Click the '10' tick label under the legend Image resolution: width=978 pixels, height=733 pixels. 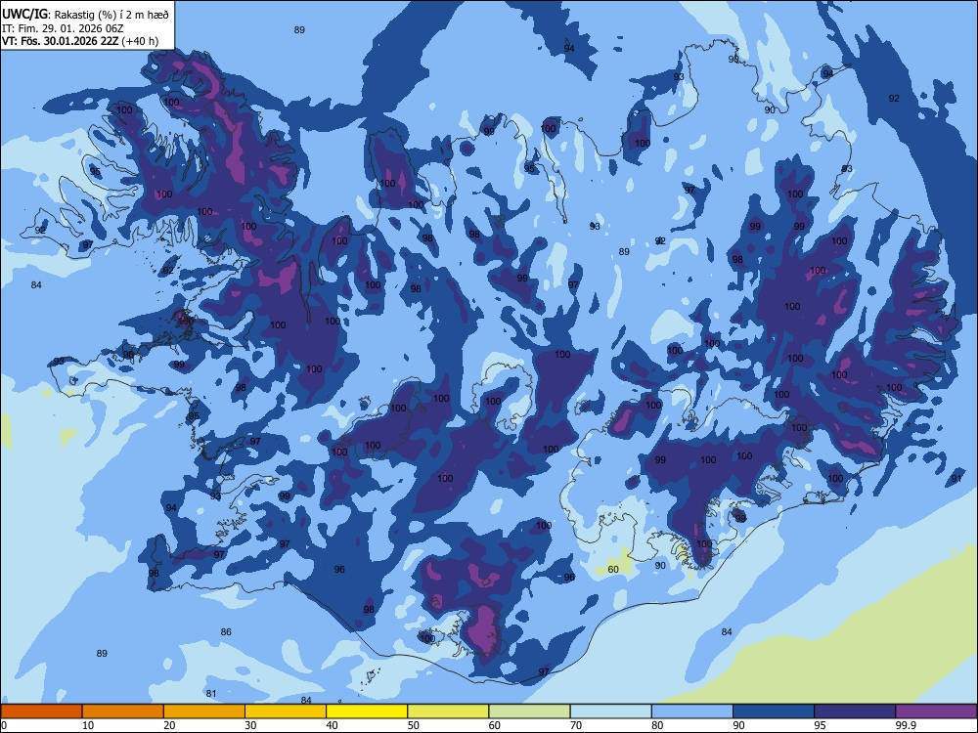click(88, 725)
